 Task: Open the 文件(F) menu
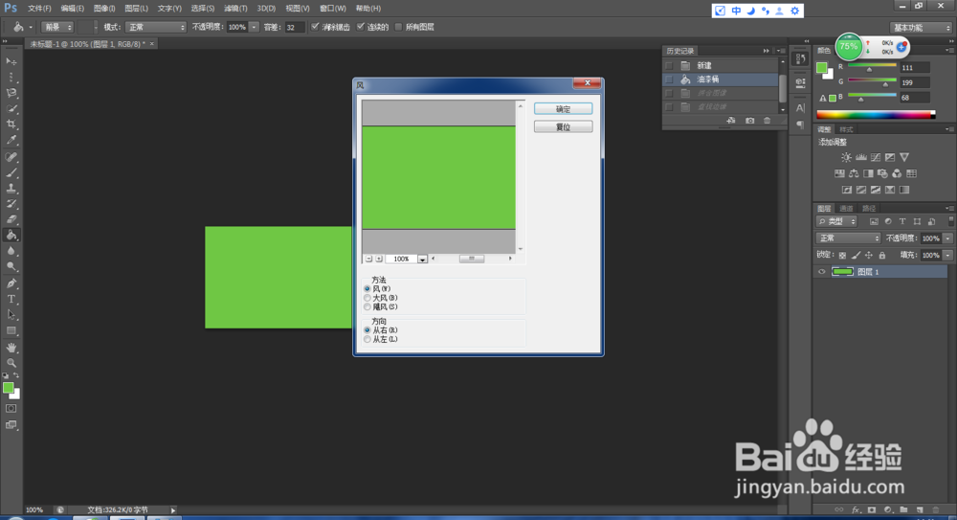coord(39,9)
